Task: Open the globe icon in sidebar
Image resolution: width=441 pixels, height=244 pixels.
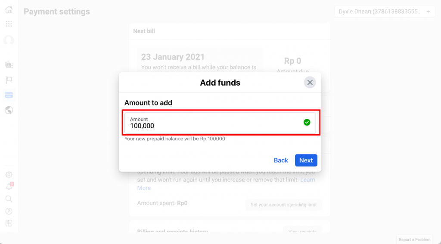Action: point(9,110)
